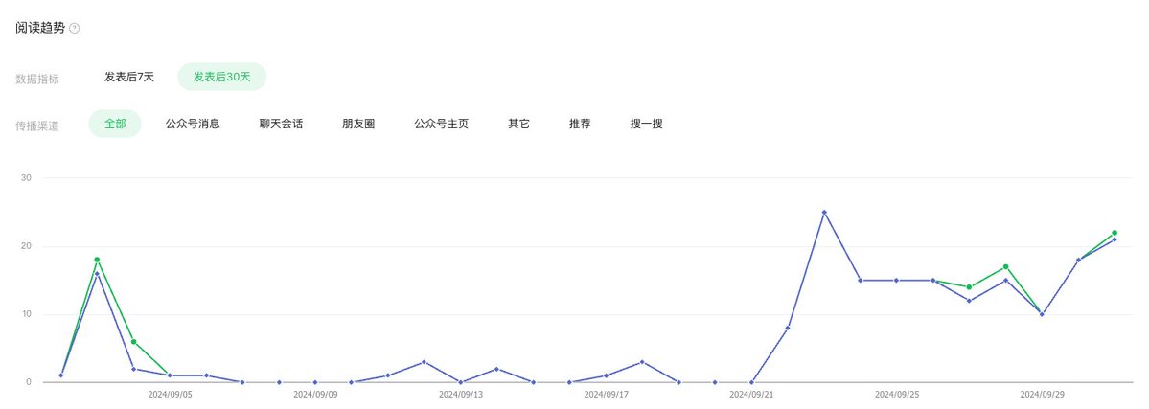Image resolution: width=1149 pixels, height=409 pixels.
Task: Click the help icon beside 阅读趋势
Action: (x=74, y=29)
